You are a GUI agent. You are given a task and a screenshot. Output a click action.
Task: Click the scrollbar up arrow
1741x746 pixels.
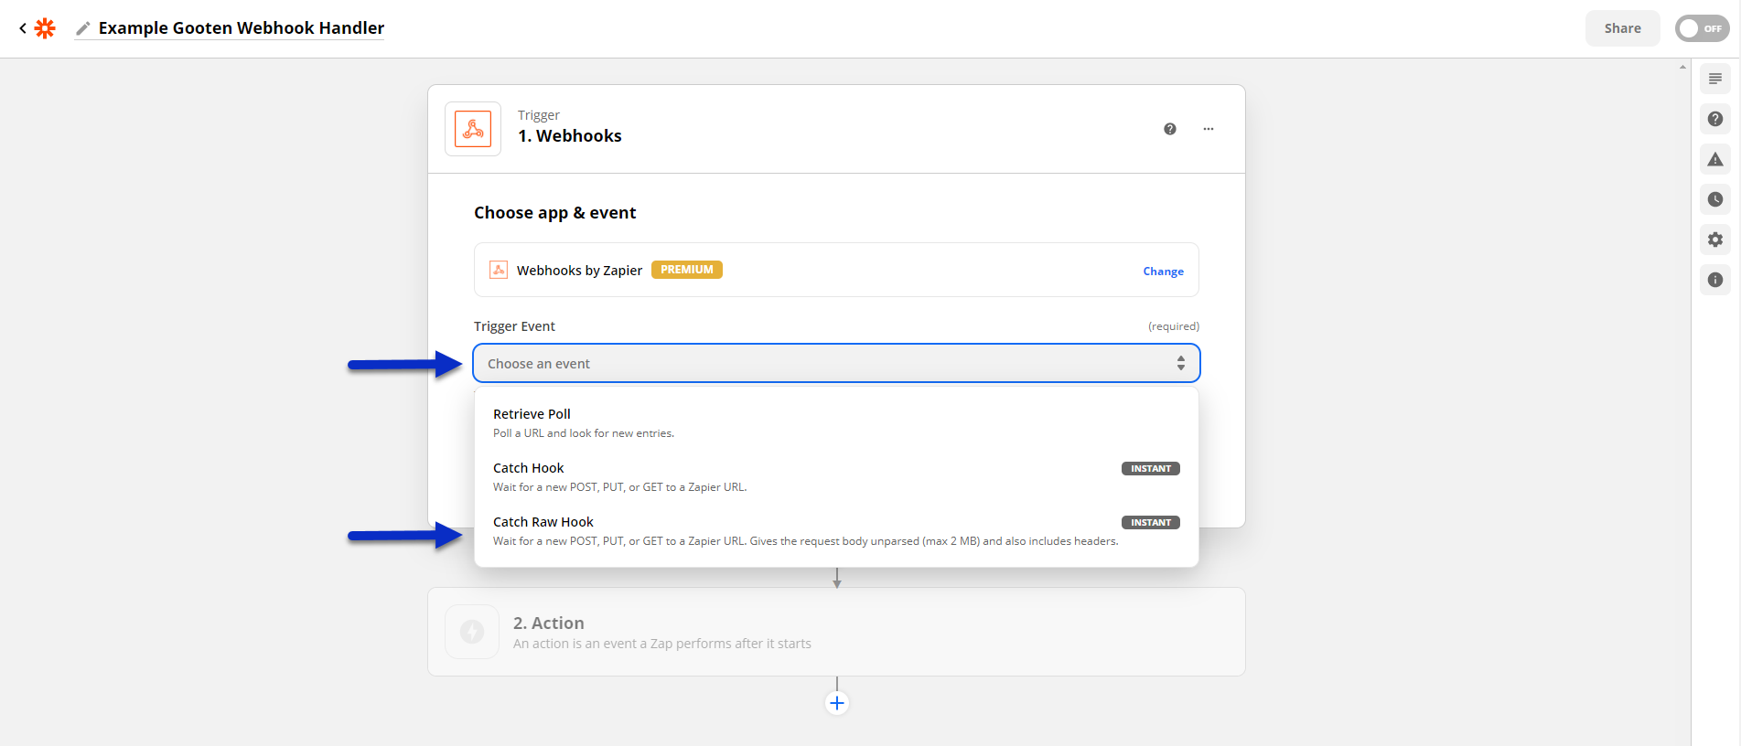pos(1682,67)
